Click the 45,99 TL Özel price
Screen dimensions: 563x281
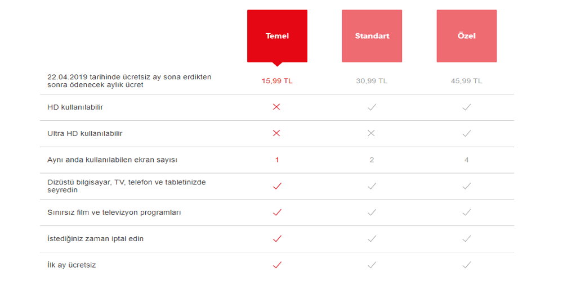click(x=466, y=81)
